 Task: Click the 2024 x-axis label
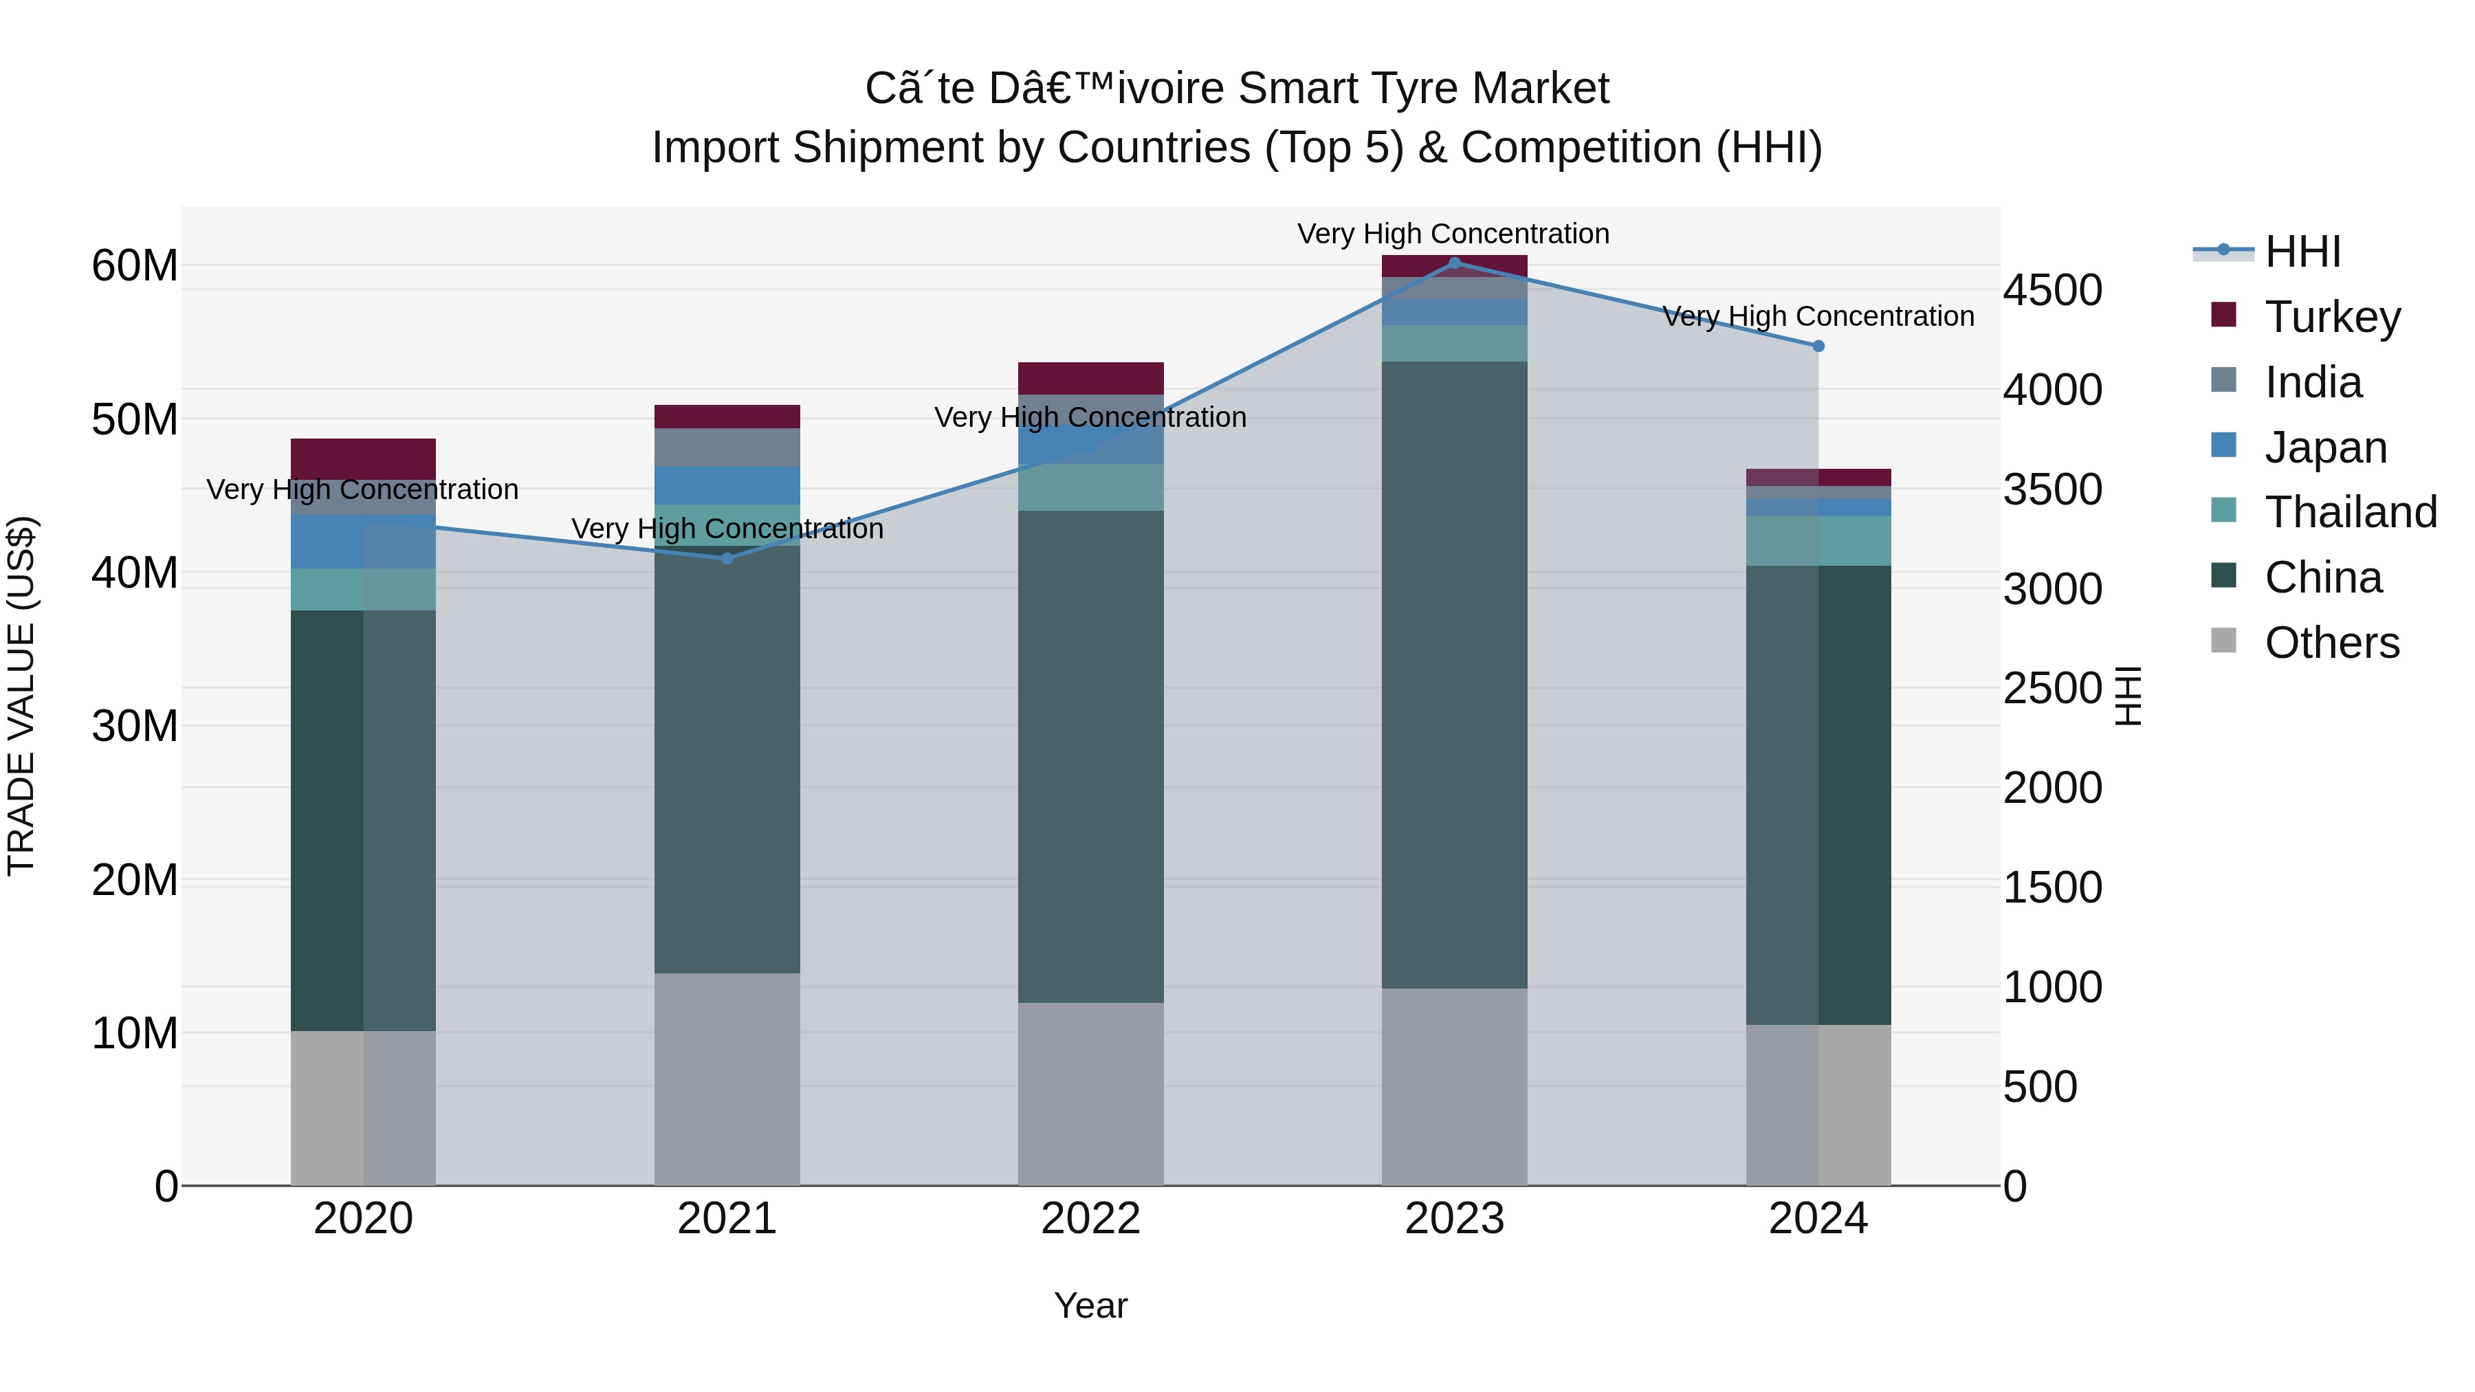tap(1818, 1218)
